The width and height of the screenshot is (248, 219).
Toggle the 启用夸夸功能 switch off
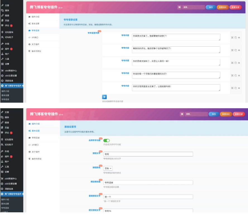107,141
